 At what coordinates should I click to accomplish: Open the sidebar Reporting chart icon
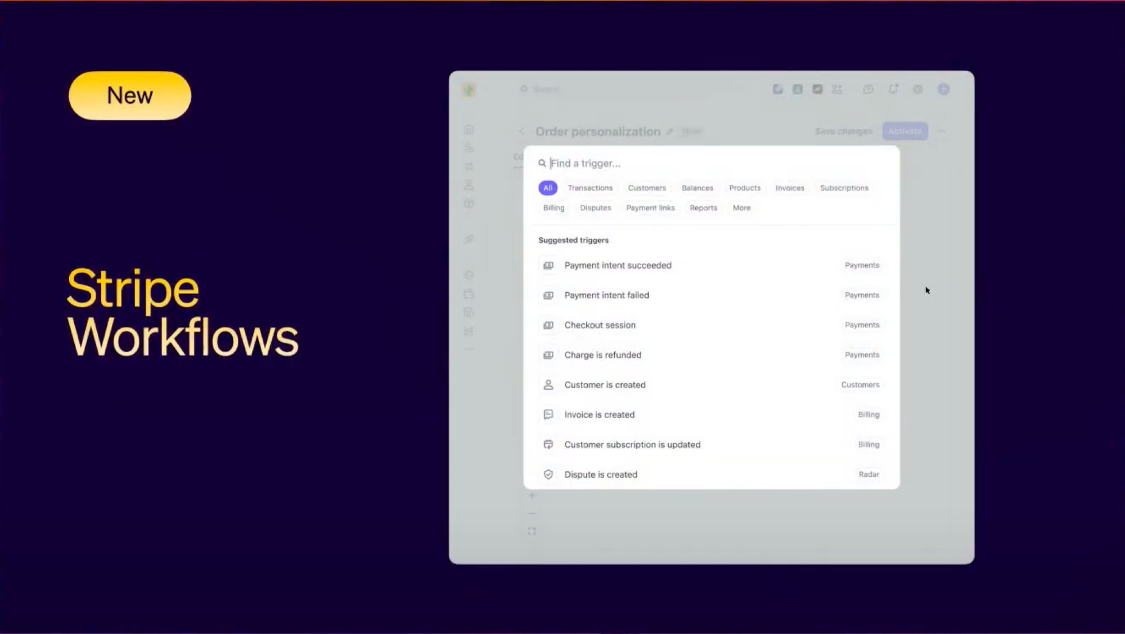[469, 330]
